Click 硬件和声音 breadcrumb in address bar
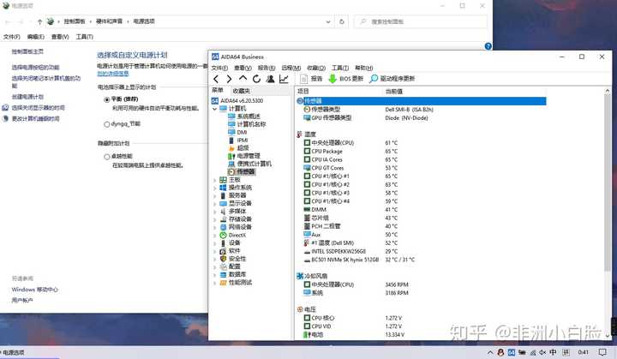This screenshot has height=359, width=617. [109, 21]
